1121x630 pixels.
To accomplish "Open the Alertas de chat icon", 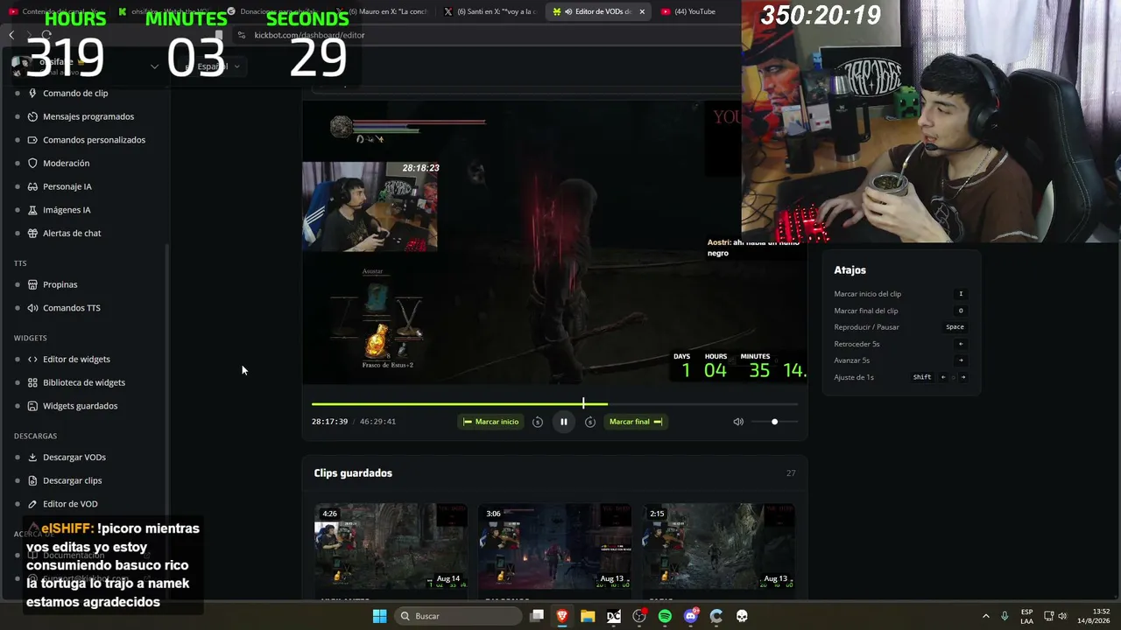I will click(32, 233).
